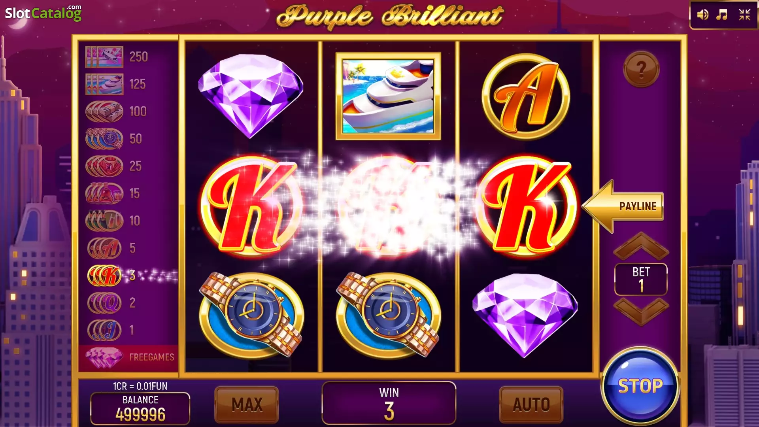
Task: Click the BET amount display box
Action: point(641,279)
